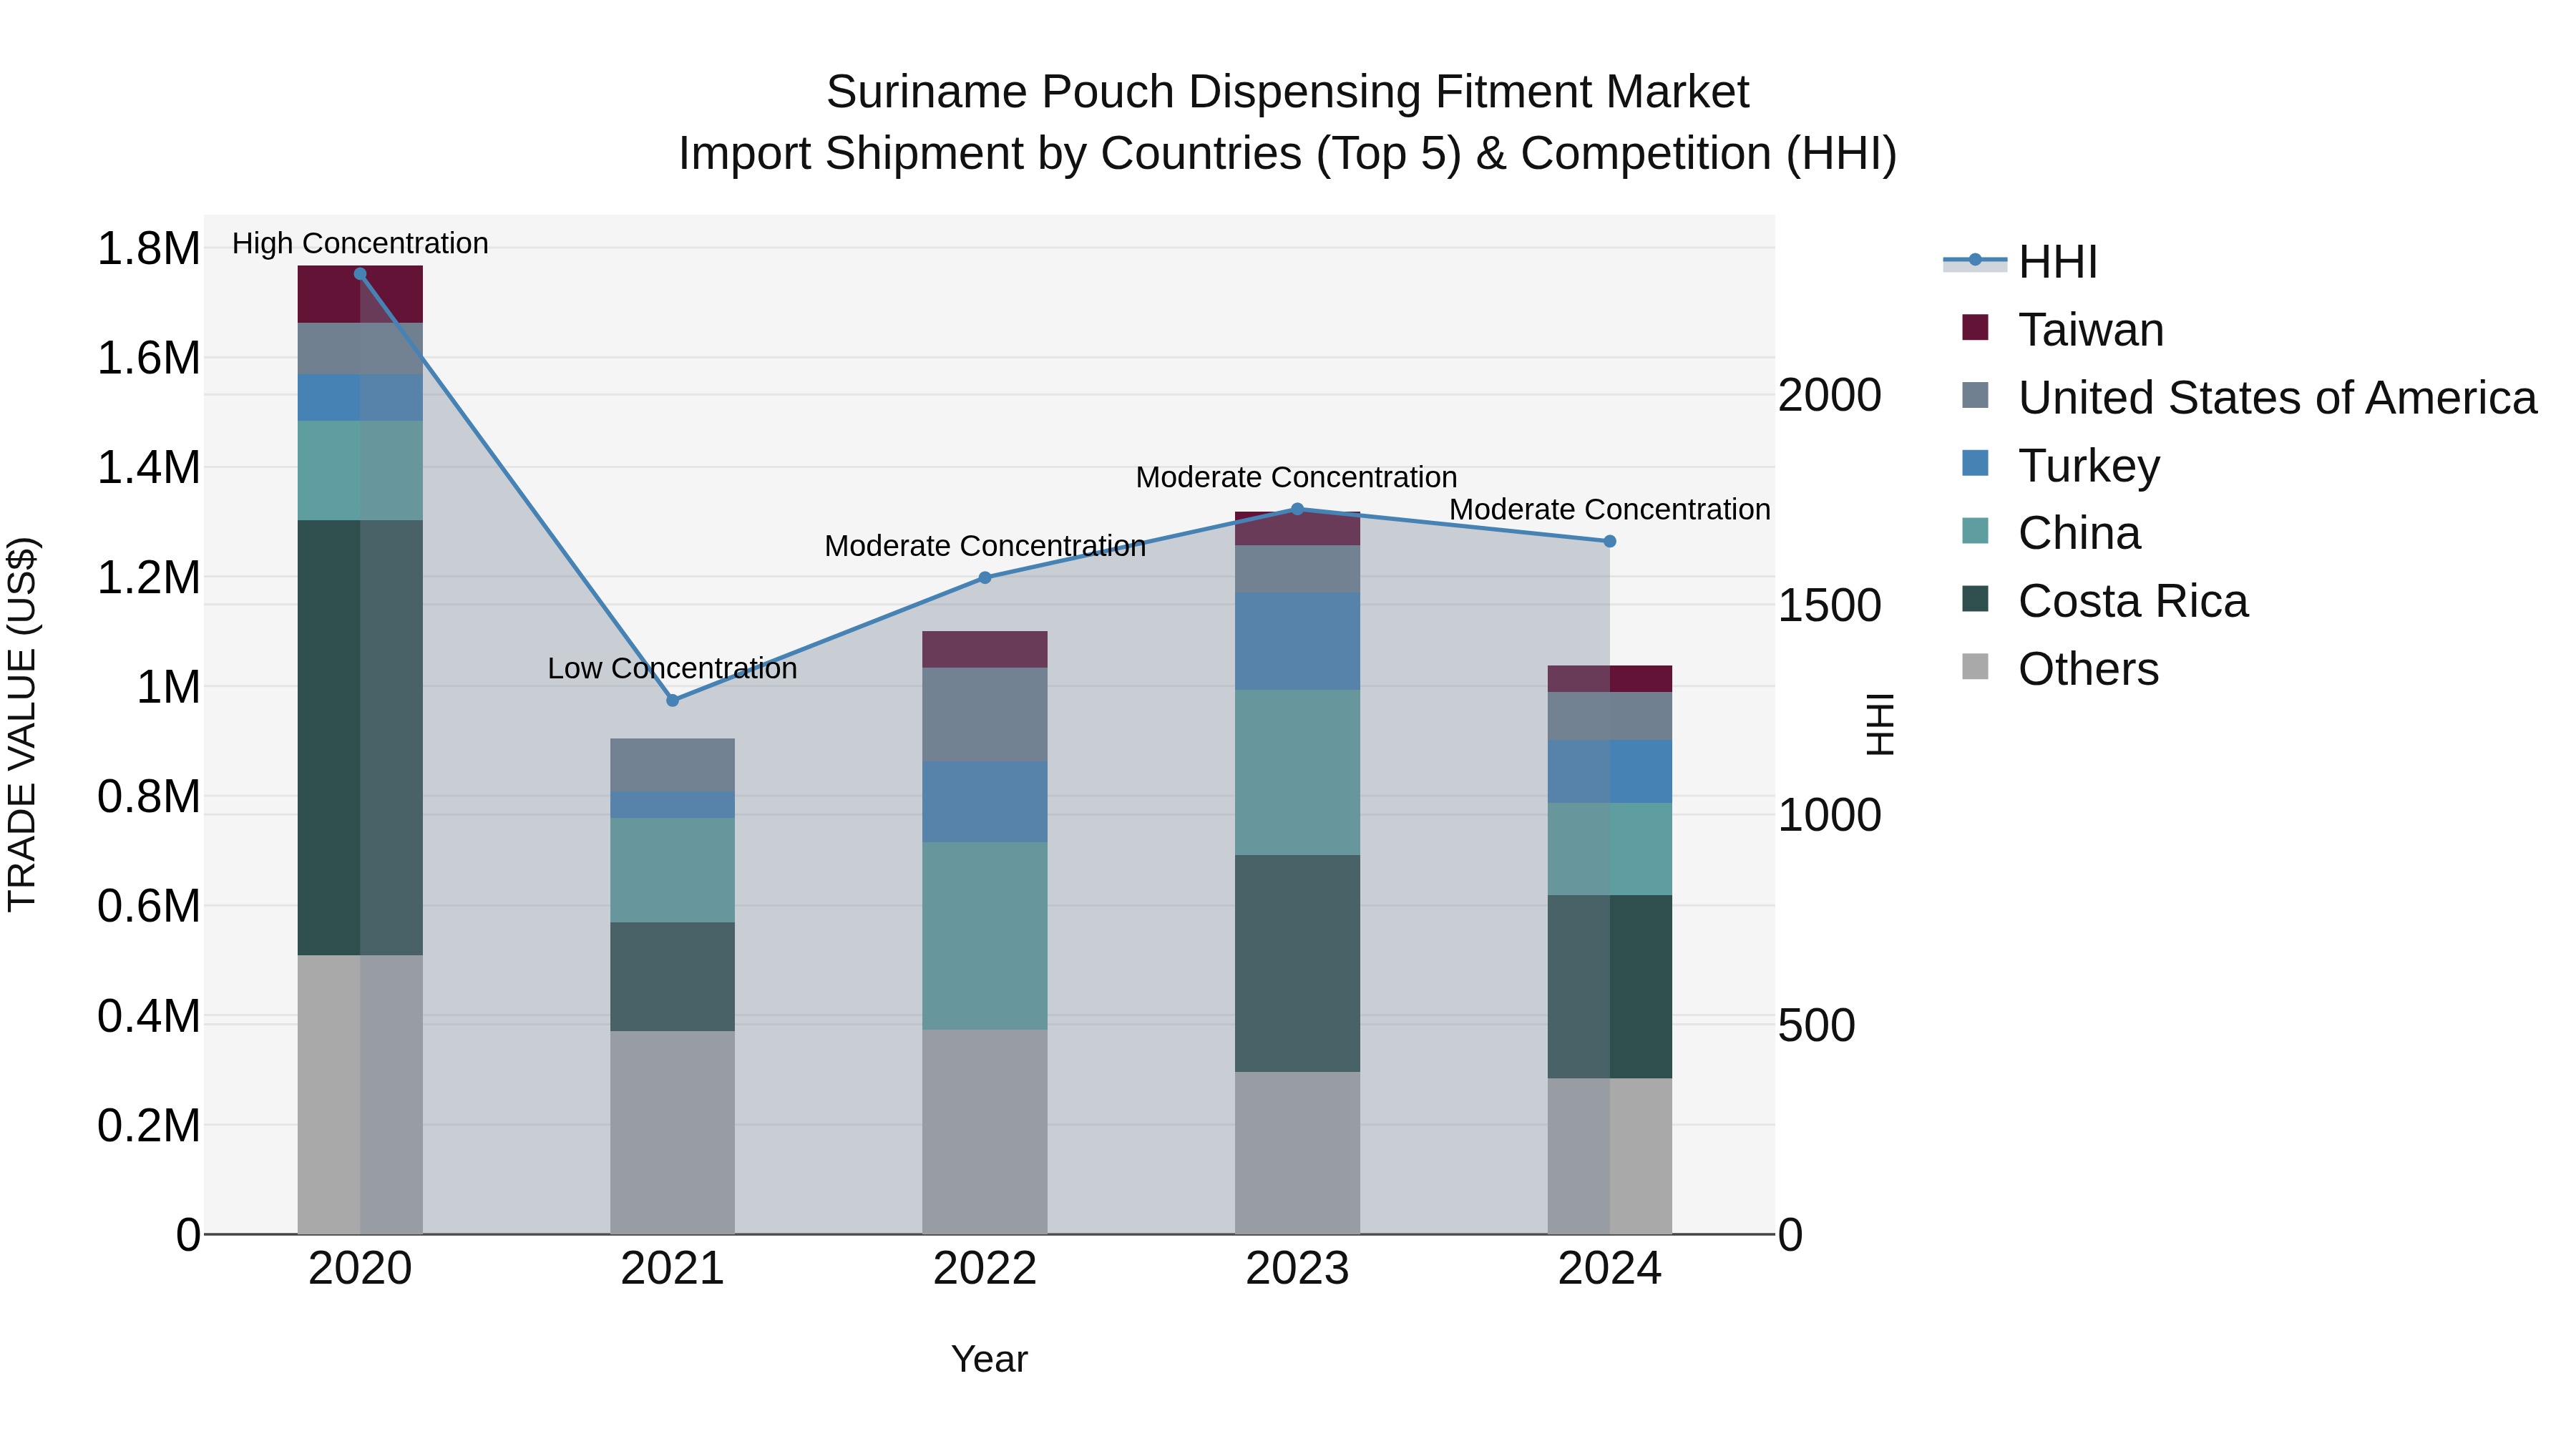Click the 2020 Taiwan bar segment

pyautogui.click(x=360, y=295)
